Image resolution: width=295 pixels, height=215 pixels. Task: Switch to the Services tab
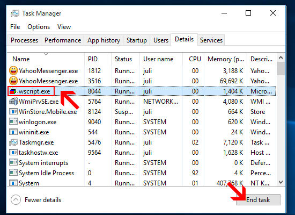211,40
